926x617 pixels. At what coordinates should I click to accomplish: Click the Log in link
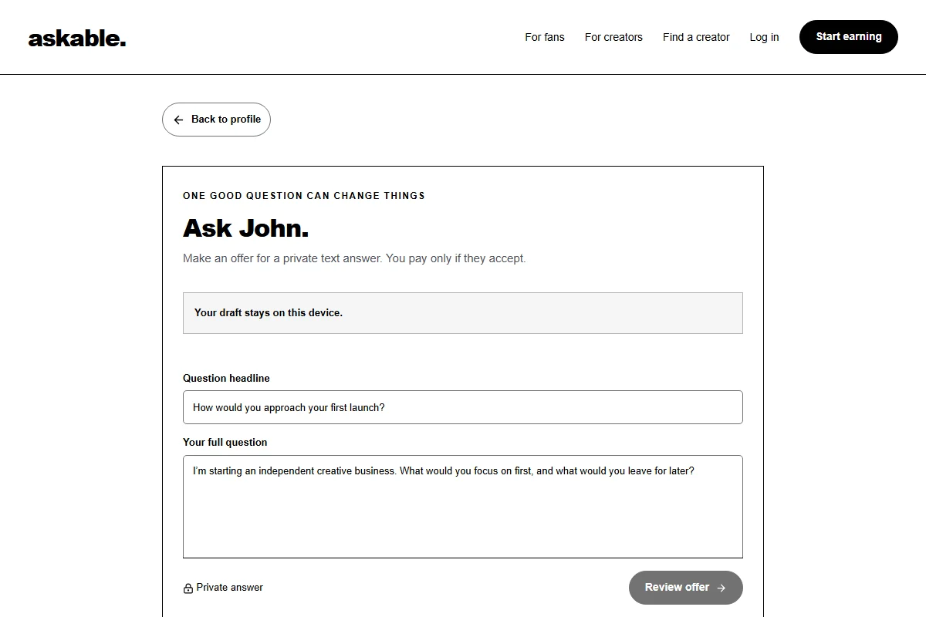coord(764,37)
